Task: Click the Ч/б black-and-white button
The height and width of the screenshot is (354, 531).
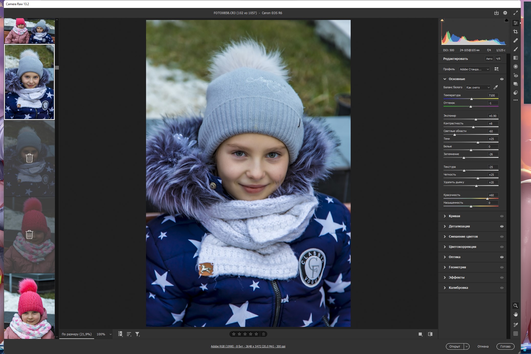Action: 498,59
